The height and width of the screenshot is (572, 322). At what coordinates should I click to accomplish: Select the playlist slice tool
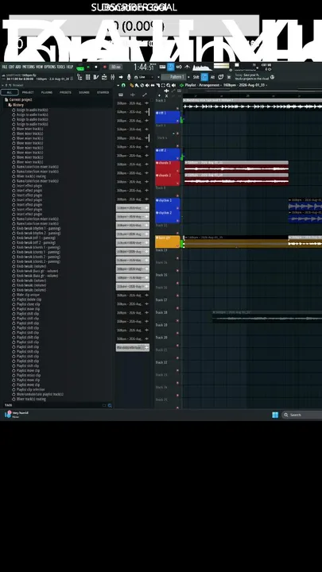[157, 85]
